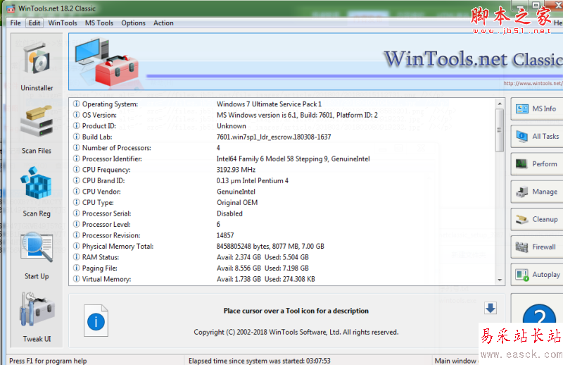Click the info icon beside Processor Identifier

point(77,159)
